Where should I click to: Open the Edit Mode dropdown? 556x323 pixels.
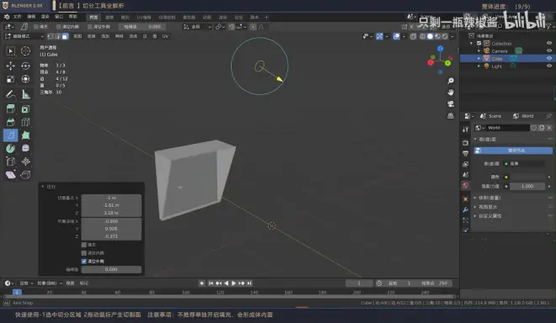coord(24,36)
